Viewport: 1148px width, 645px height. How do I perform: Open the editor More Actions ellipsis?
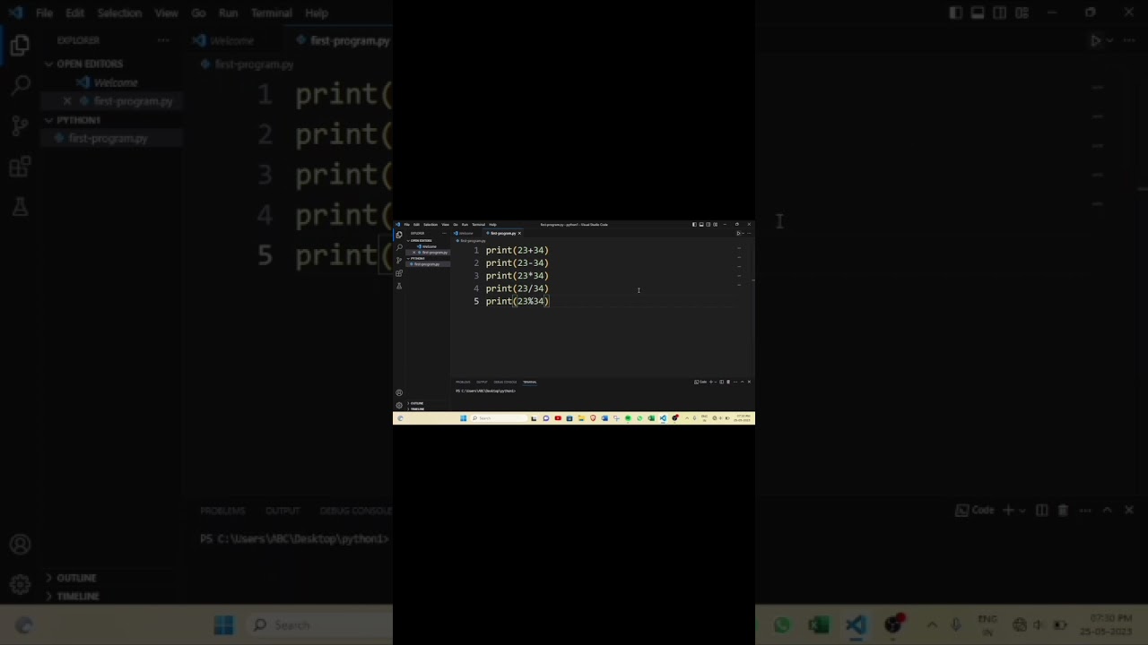point(749,233)
